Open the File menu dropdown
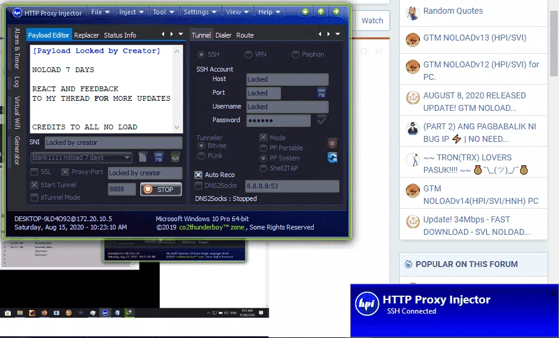 pyautogui.click(x=100, y=12)
